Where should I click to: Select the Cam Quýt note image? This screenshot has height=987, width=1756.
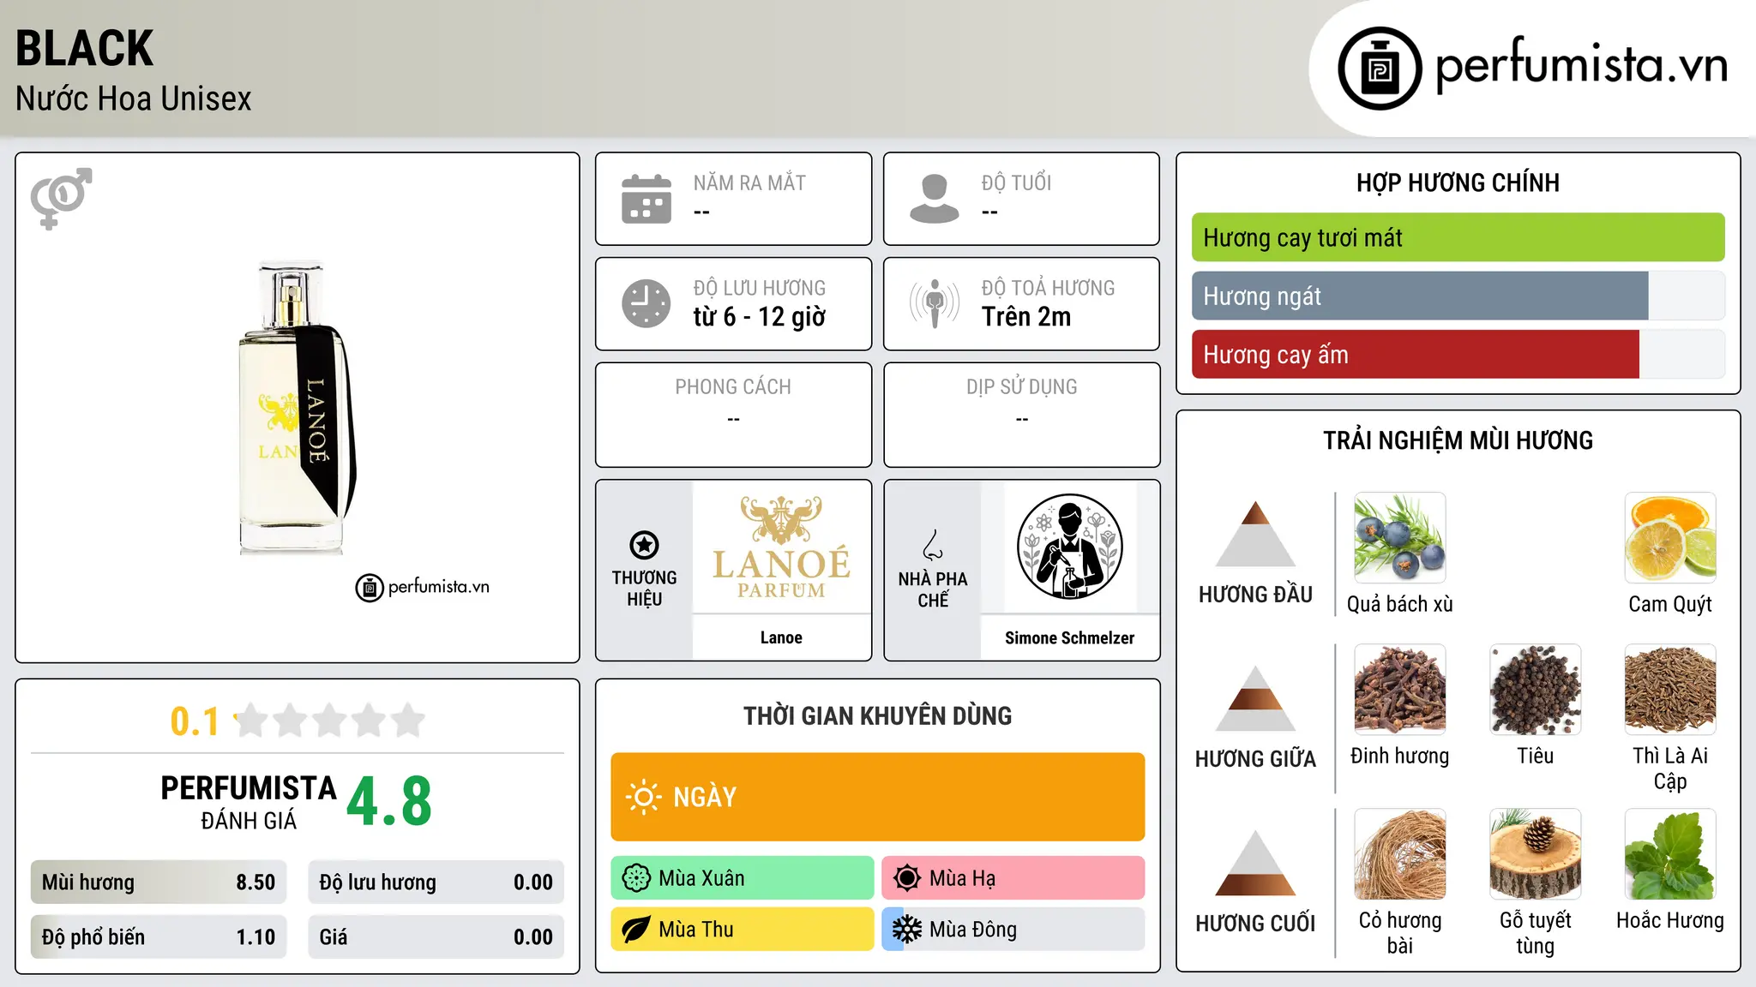pos(1670,538)
